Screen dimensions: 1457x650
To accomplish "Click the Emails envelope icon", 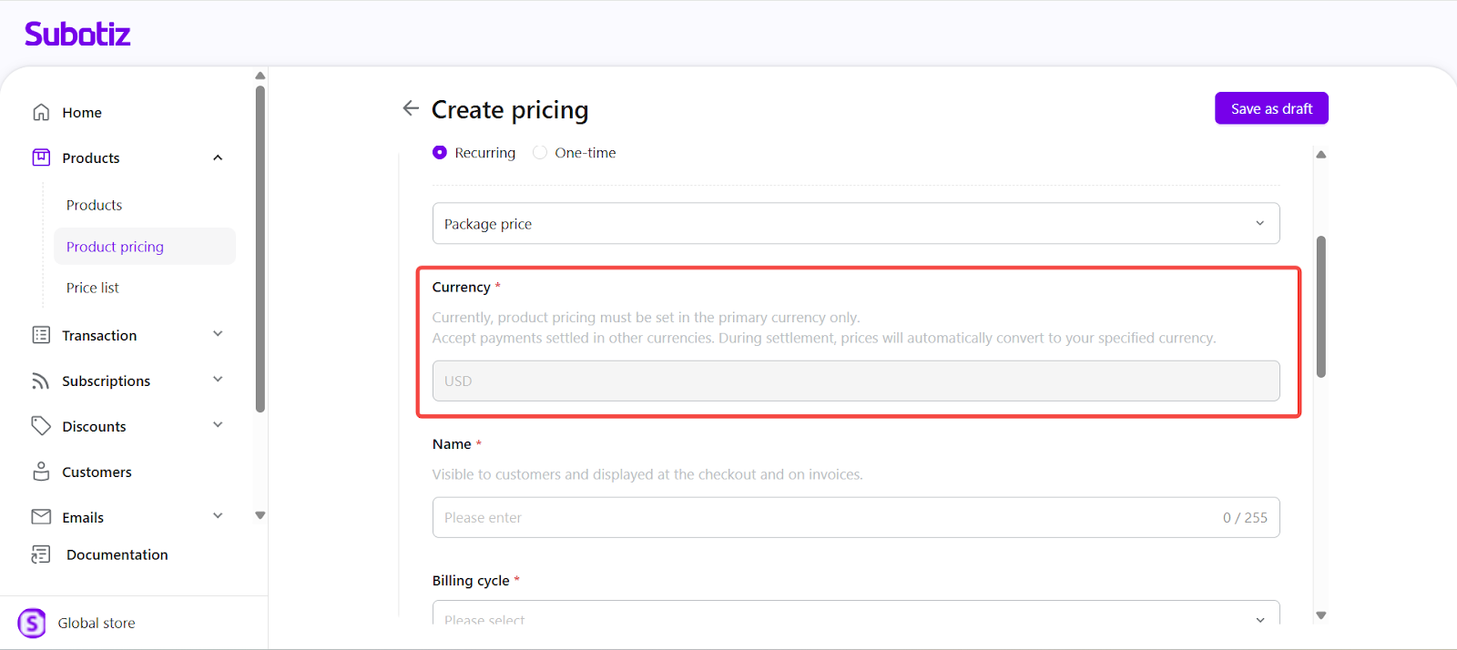I will coord(41,517).
